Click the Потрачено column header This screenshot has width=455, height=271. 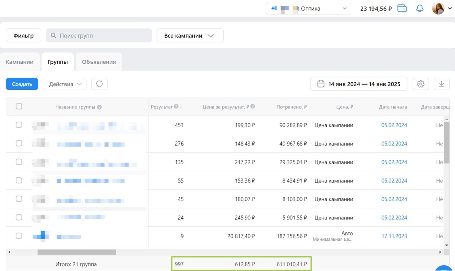pyautogui.click(x=292, y=107)
